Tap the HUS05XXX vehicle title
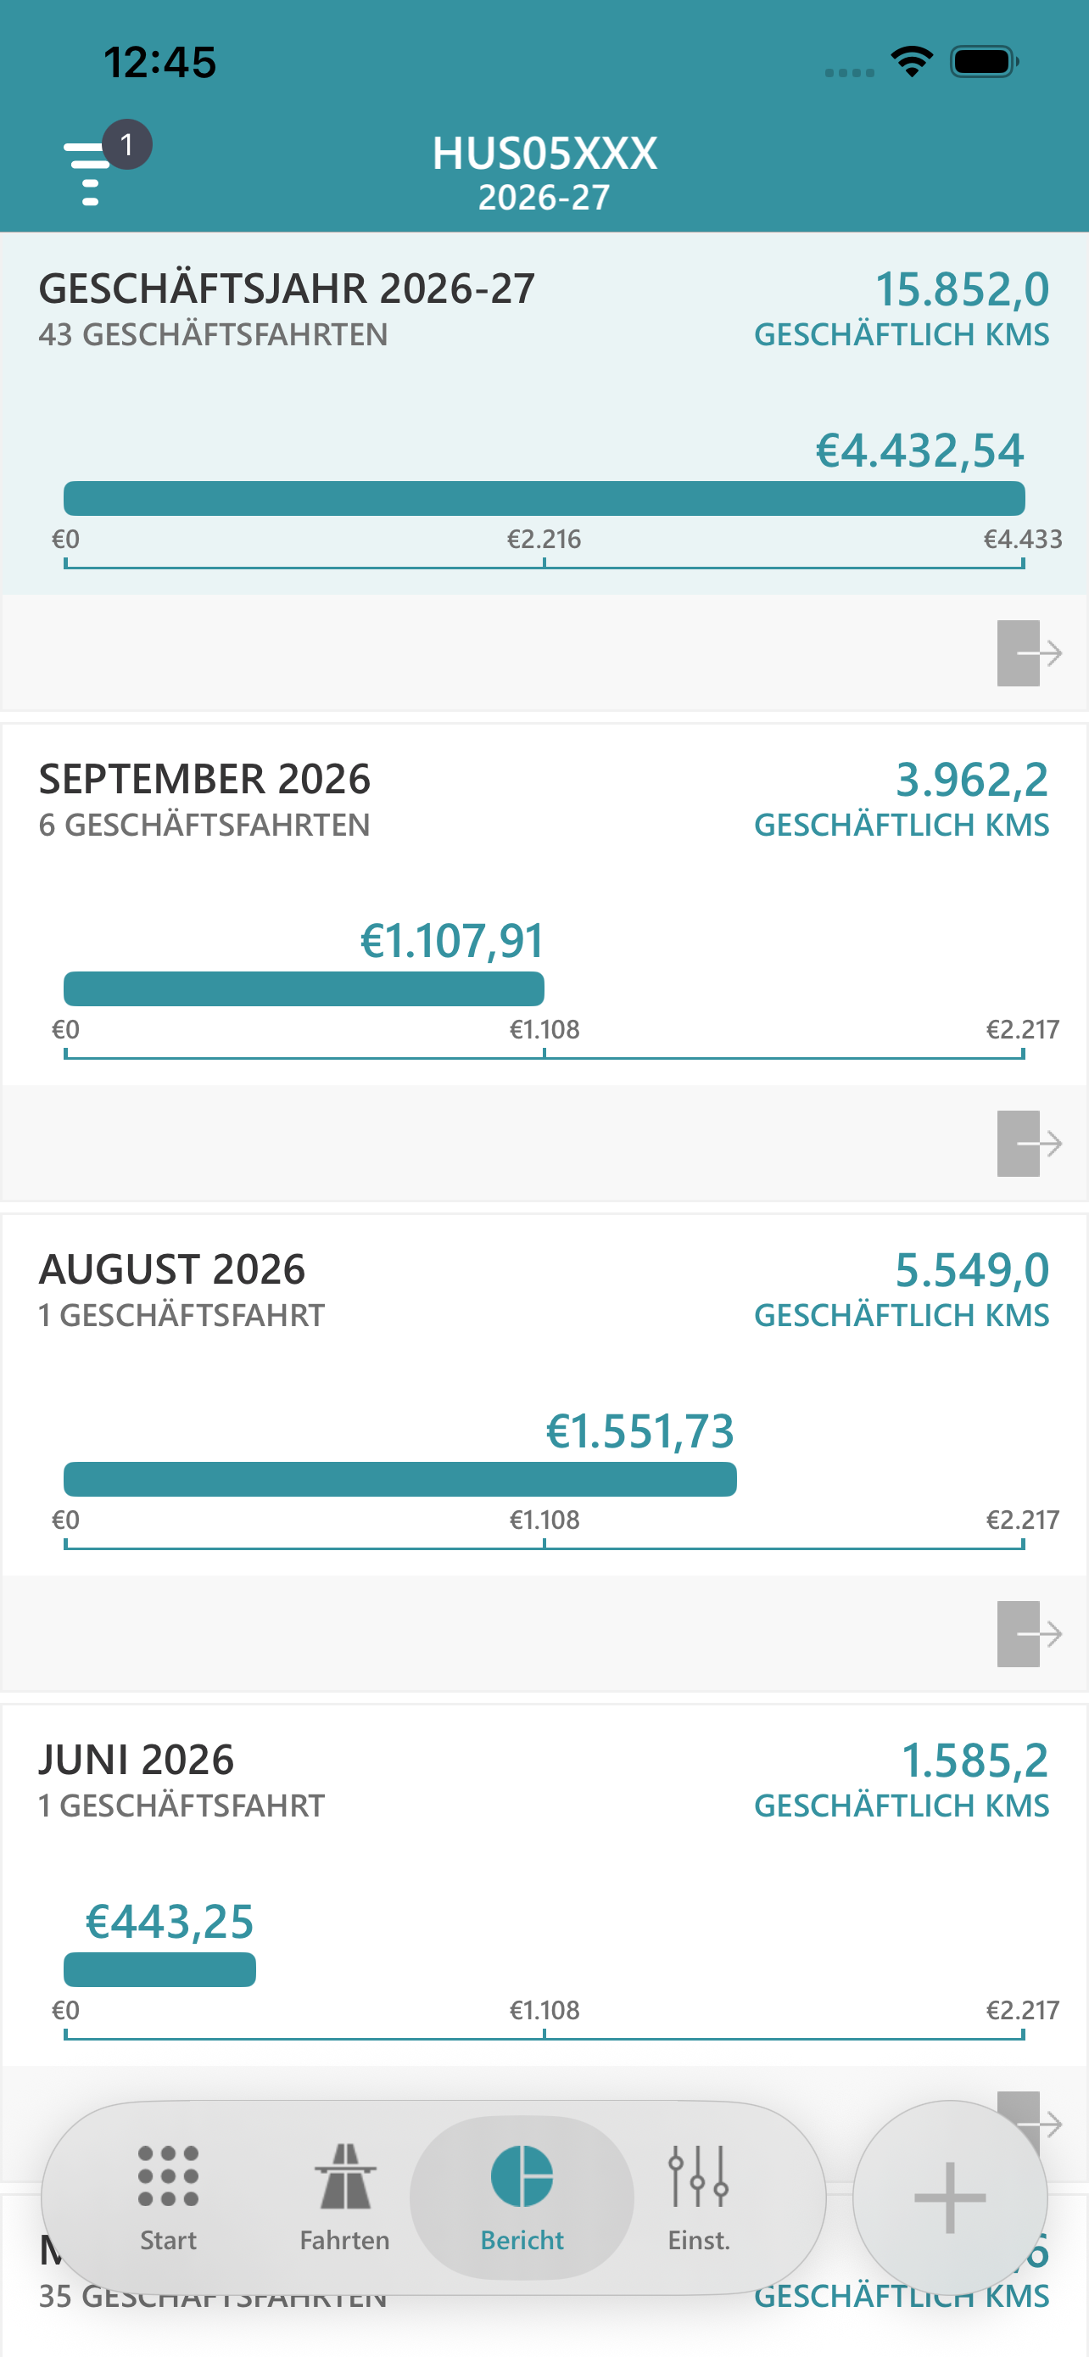 545,153
